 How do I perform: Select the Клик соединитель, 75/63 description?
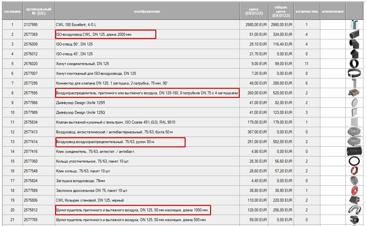coord(96,152)
